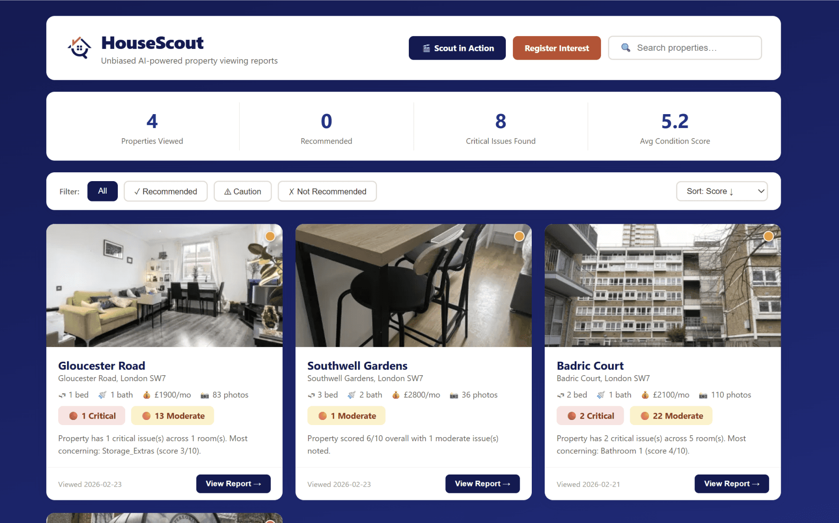The width and height of the screenshot is (839, 523).
Task: Click orange status dot on Gloucester Road photo
Action: coord(270,236)
